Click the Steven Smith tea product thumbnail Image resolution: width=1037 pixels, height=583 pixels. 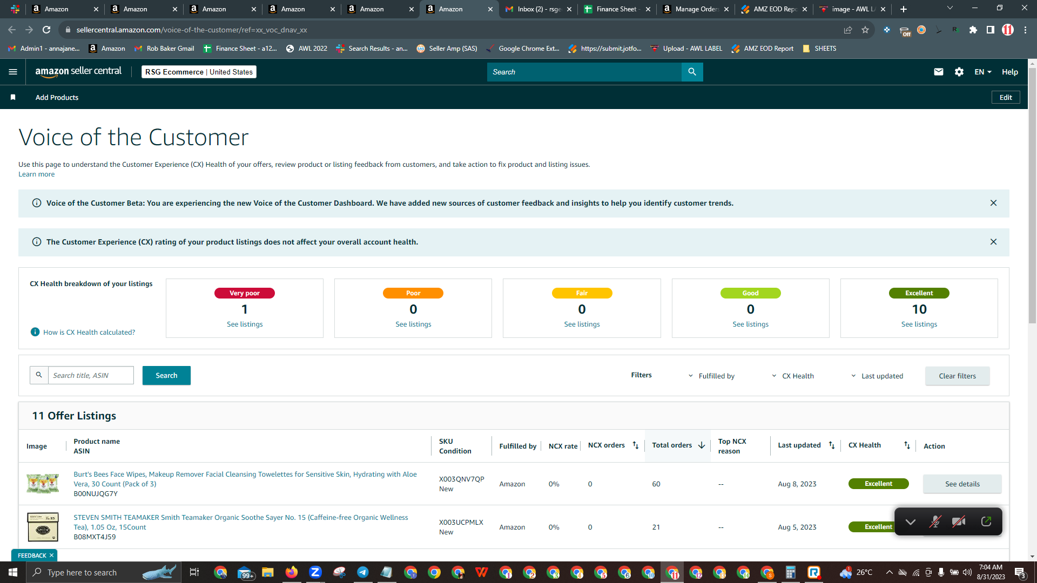43,527
